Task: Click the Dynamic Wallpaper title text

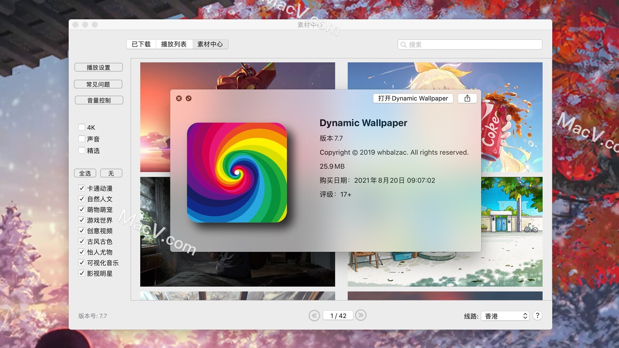Action: [363, 123]
